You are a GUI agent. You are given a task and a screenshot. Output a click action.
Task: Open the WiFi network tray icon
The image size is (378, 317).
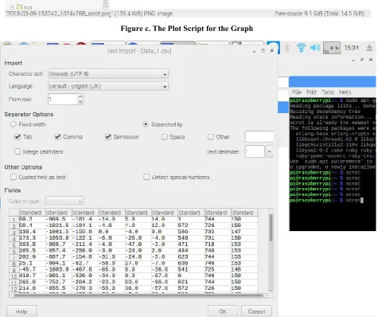pos(301,48)
